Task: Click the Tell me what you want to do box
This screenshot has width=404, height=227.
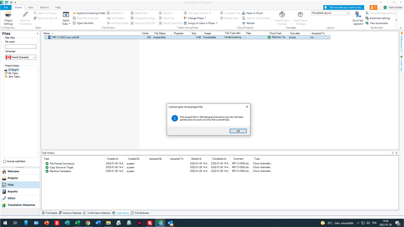Action: (343, 8)
